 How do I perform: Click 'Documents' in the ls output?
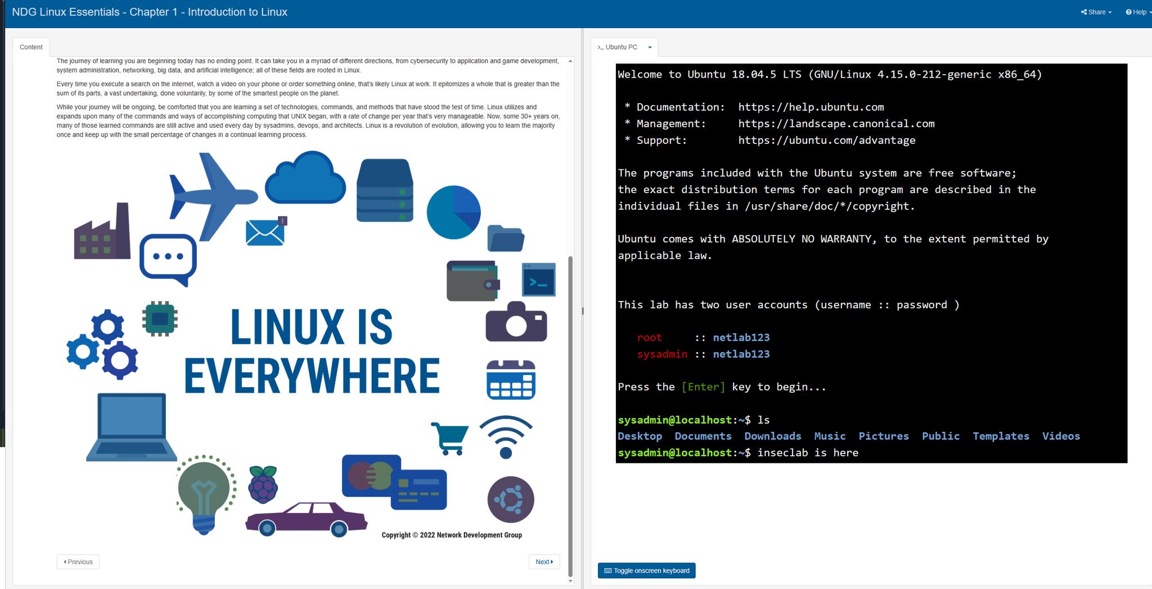click(703, 436)
